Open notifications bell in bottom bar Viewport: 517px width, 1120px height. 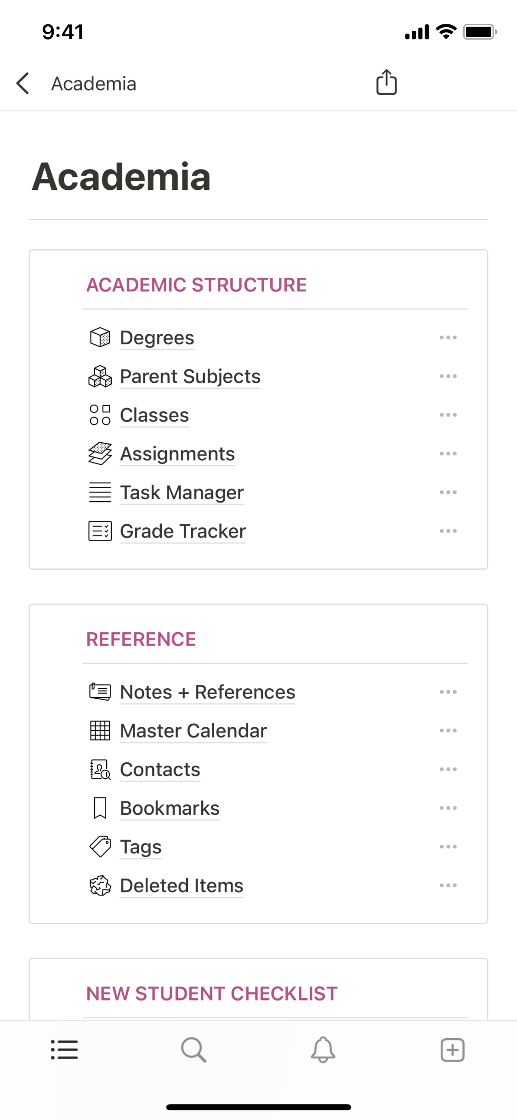pyautogui.click(x=323, y=1050)
